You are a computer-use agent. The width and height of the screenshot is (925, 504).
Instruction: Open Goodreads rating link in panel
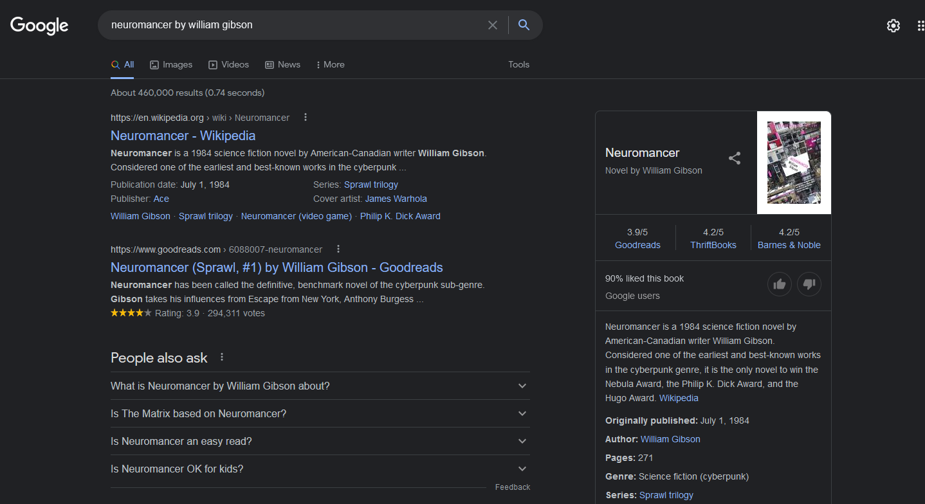point(637,245)
